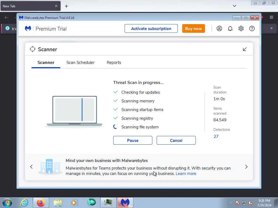
Task: Click the Firefox back arrow
Action: point(7,17)
